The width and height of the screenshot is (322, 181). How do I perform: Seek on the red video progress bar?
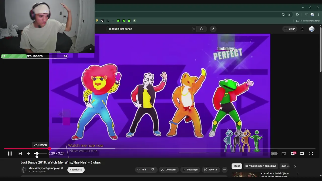point(159,149)
